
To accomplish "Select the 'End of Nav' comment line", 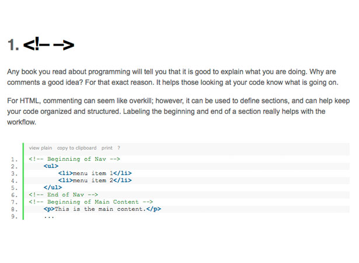I will coord(64,195).
